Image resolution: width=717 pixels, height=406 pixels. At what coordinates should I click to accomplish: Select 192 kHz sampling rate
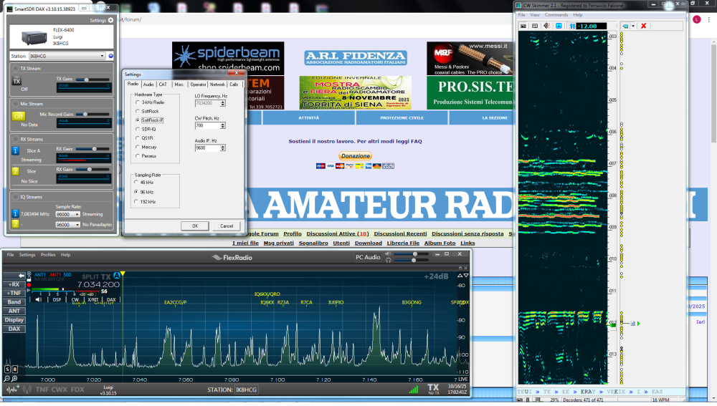(136, 201)
